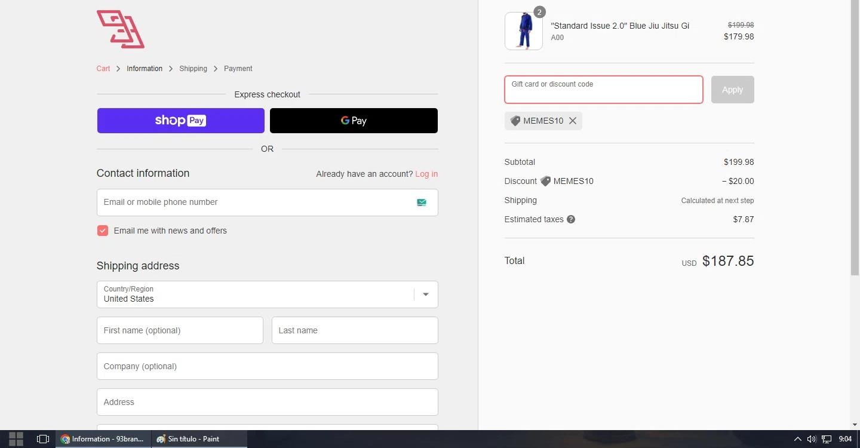This screenshot has width=860, height=448.
Task: Click the 93brand store logo
Action: 121,29
